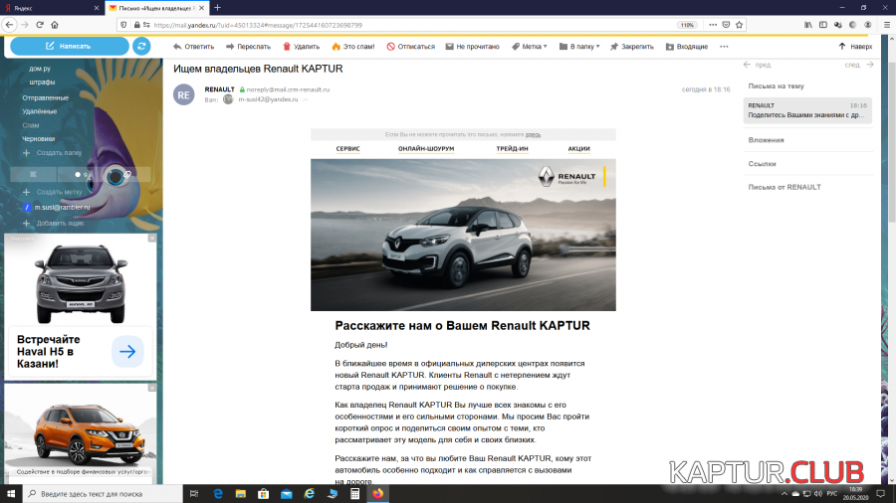Forward the email with Переслать
Image resolution: width=896 pixels, height=503 pixels.
pyautogui.click(x=248, y=46)
